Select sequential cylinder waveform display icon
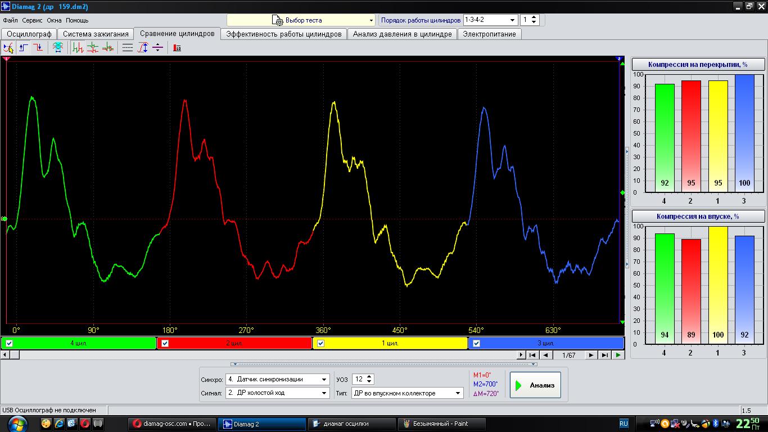 tap(78, 48)
